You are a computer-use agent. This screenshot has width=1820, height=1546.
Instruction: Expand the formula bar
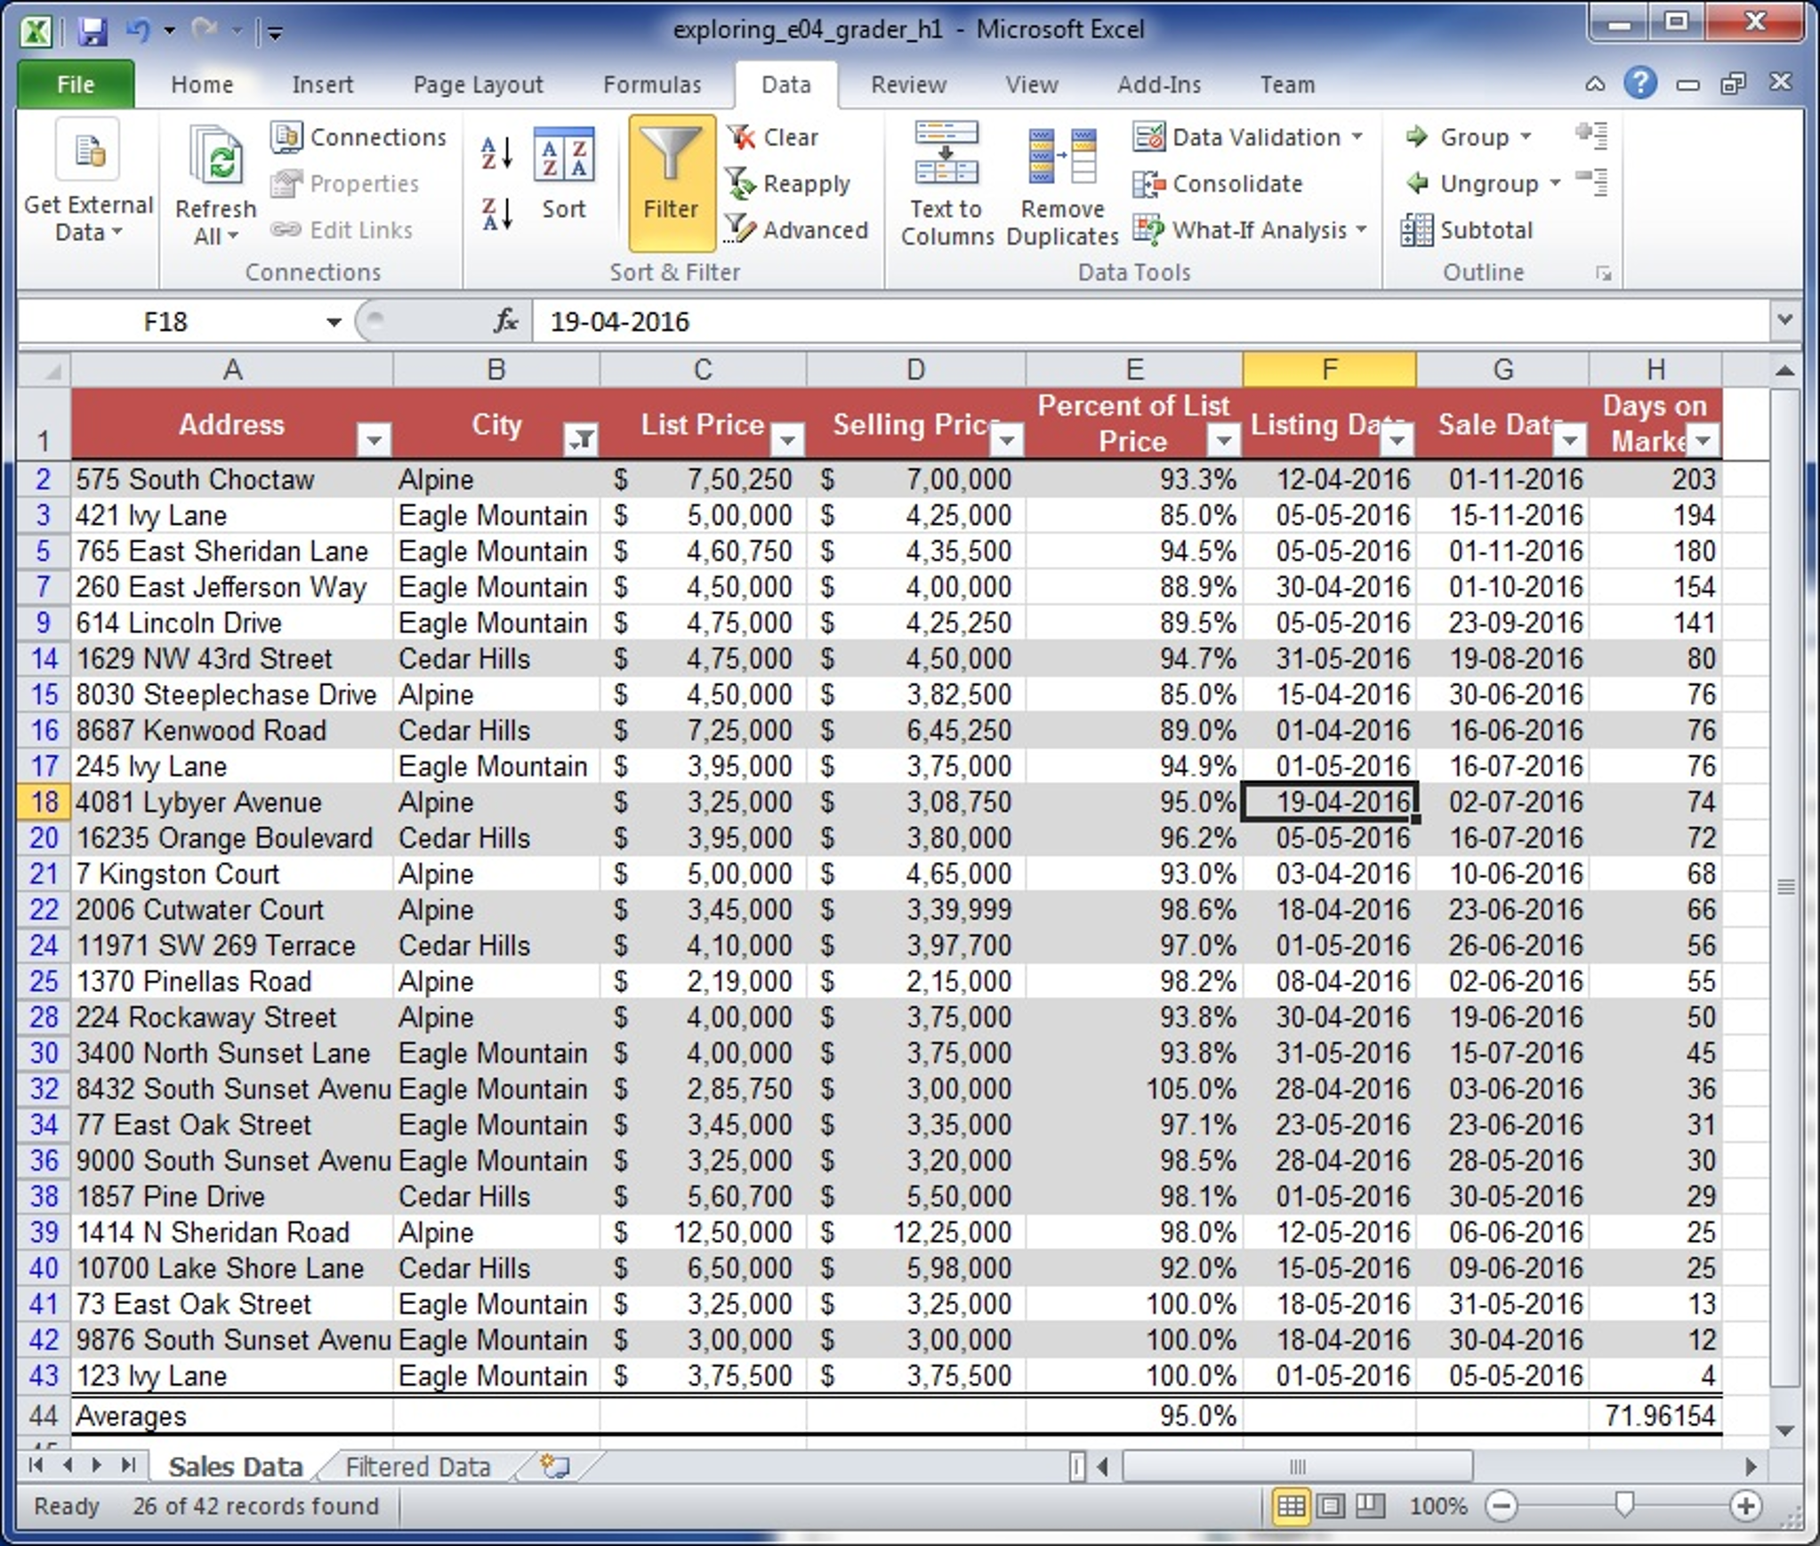(x=1784, y=320)
